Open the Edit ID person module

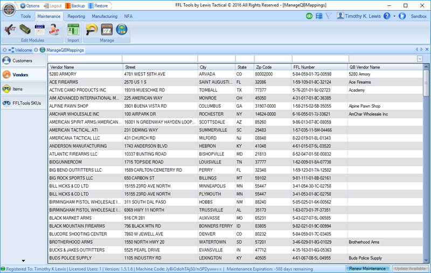(54, 30)
